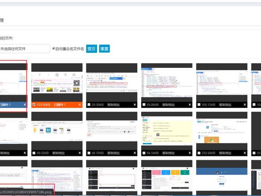Screen dimensions: 261x196
Task: Click 复制地址 on the 59.06KB card
Action: click(x=168, y=105)
